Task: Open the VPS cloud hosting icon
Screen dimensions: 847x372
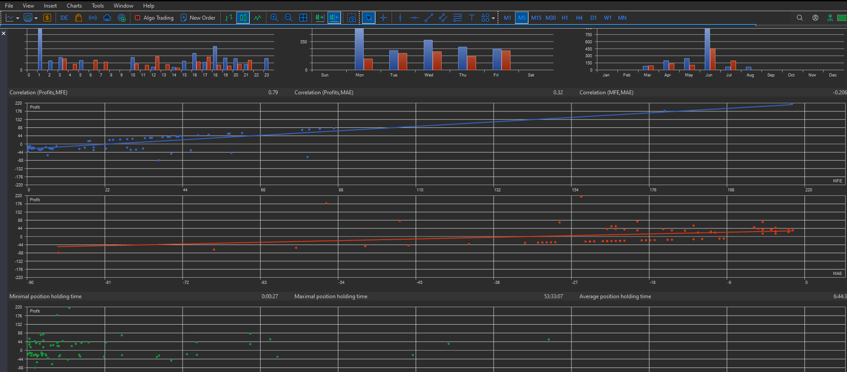Action: coord(107,18)
